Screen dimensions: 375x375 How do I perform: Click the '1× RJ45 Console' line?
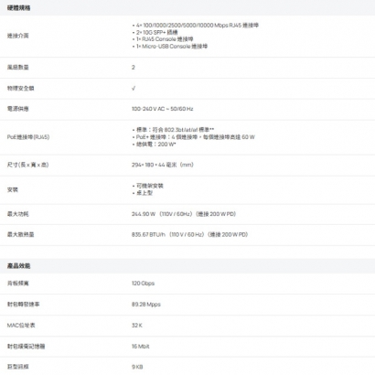click(163, 39)
